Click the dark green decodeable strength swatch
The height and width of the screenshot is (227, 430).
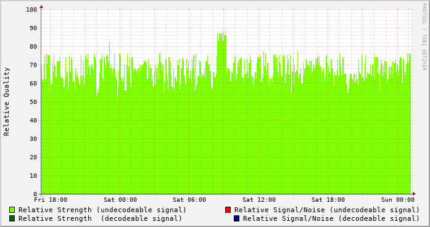pyautogui.click(x=12, y=218)
